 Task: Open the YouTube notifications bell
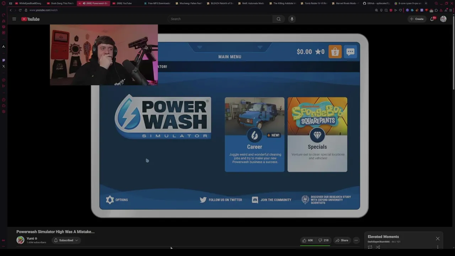[432, 19]
